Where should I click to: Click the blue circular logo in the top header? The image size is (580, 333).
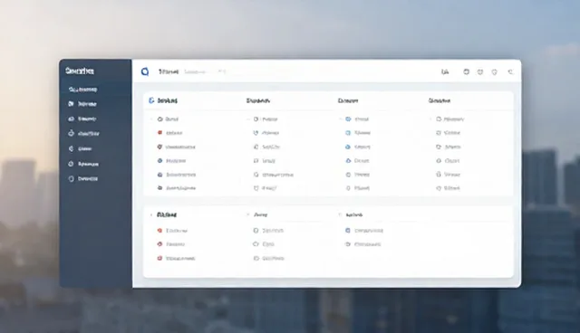coord(145,71)
